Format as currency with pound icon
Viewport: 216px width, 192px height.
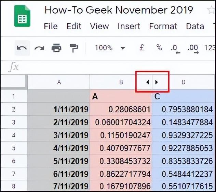coord(142,48)
